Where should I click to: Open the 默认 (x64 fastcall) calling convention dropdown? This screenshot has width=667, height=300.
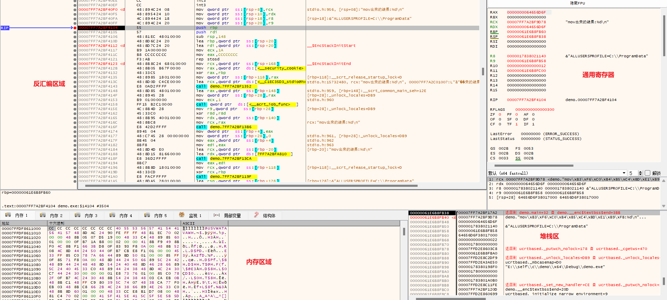tap(557, 173)
